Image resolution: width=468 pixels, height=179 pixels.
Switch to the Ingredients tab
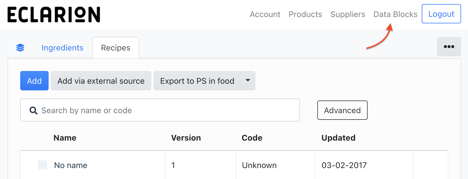click(x=62, y=48)
